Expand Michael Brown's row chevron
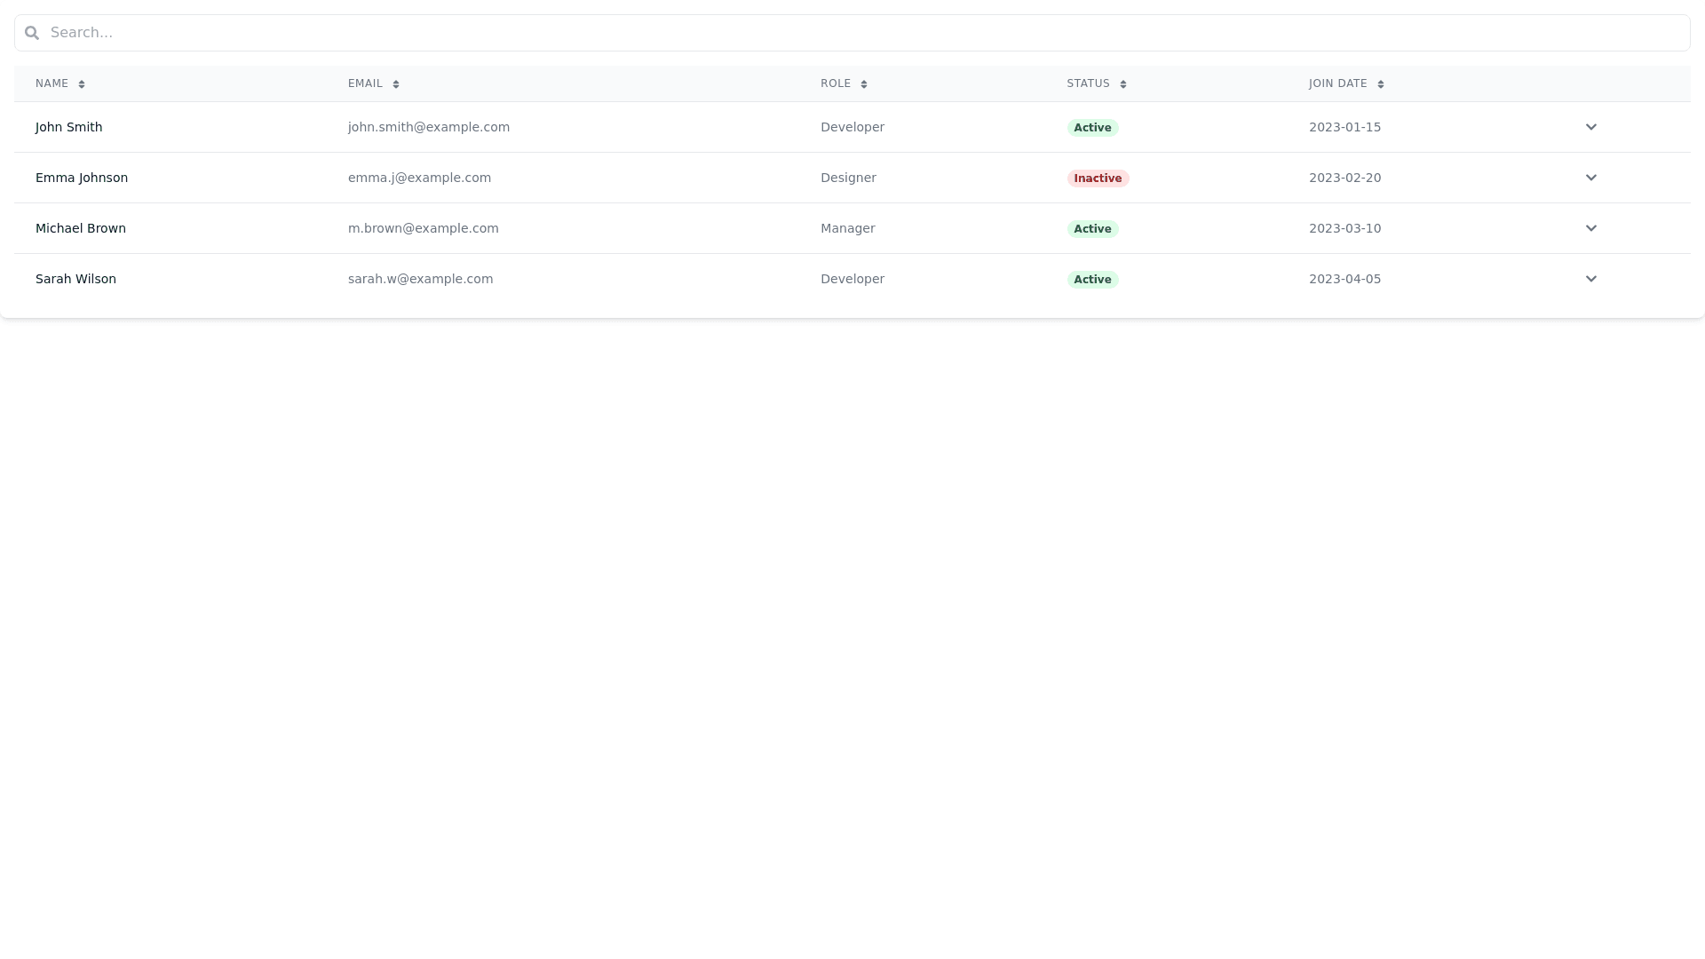 [x=1591, y=228]
